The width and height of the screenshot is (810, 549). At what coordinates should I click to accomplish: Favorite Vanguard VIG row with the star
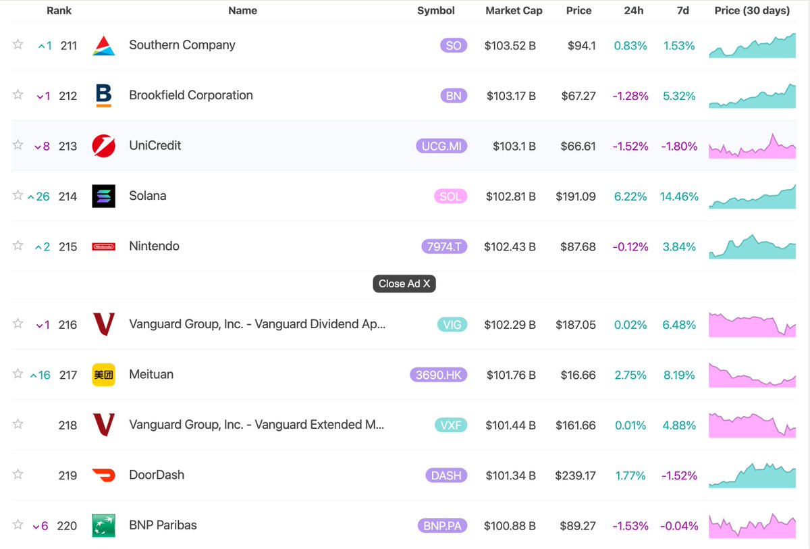click(18, 323)
